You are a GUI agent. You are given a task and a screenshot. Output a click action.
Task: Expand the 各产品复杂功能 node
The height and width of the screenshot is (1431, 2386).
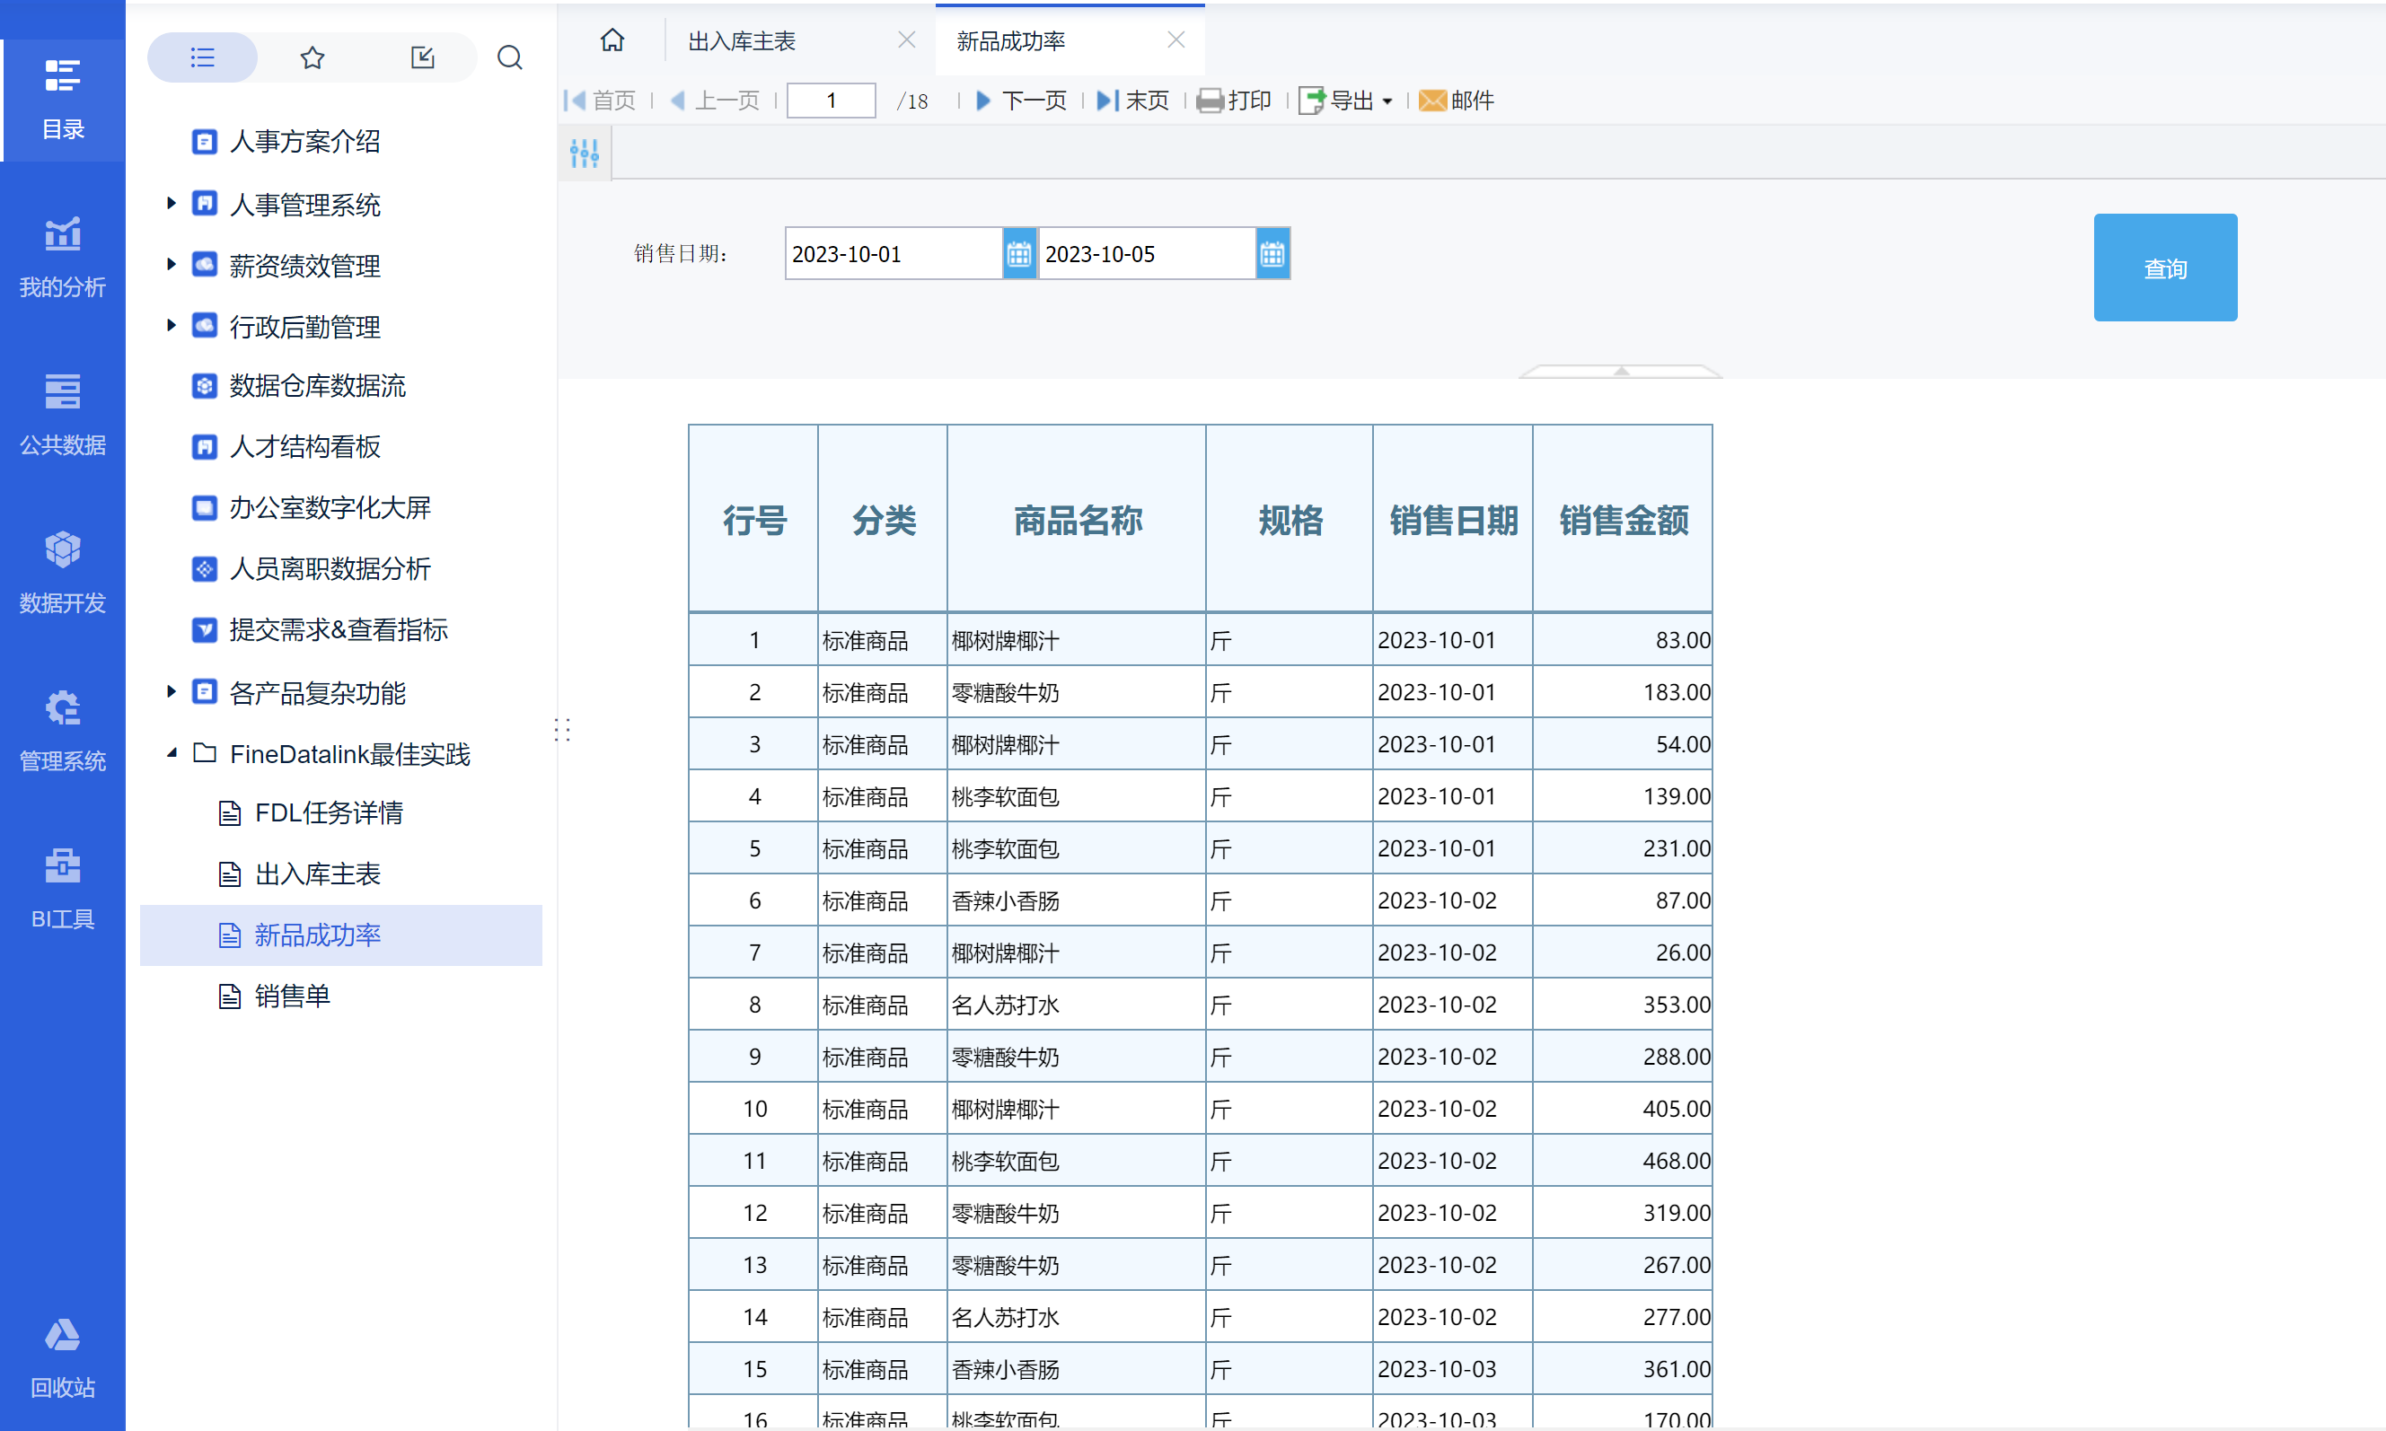(171, 691)
